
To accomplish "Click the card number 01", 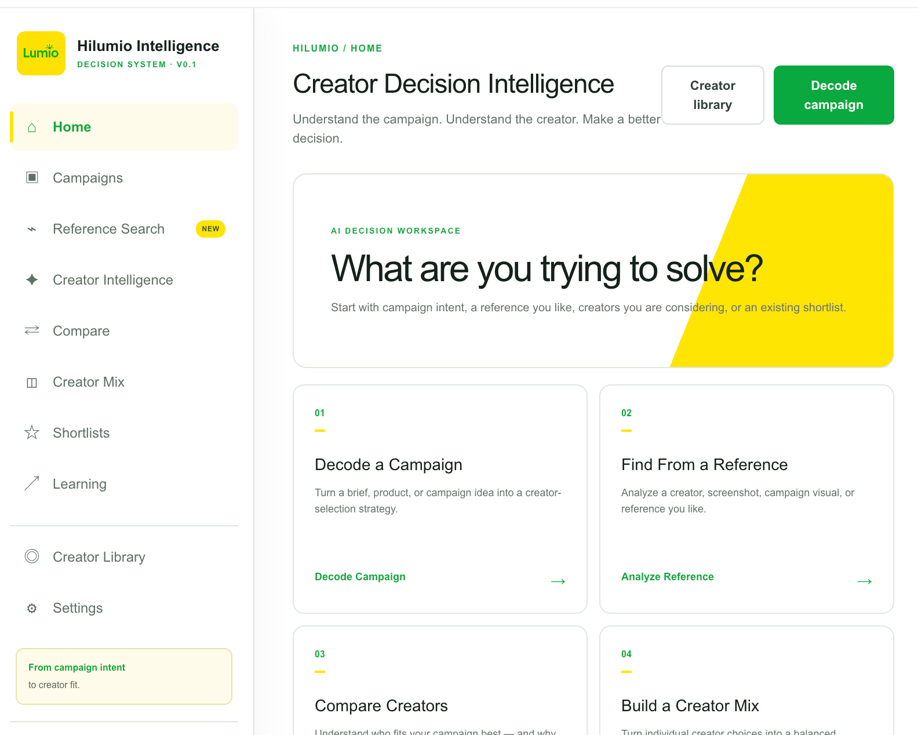I will click(320, 413).
